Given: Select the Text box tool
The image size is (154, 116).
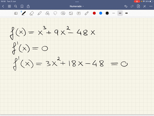Looking at the screenshot, I should (79, 13).
